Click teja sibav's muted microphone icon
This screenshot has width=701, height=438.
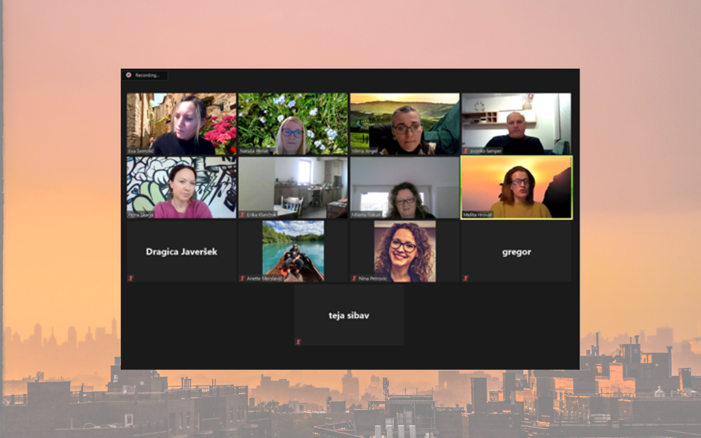point(298,342)
